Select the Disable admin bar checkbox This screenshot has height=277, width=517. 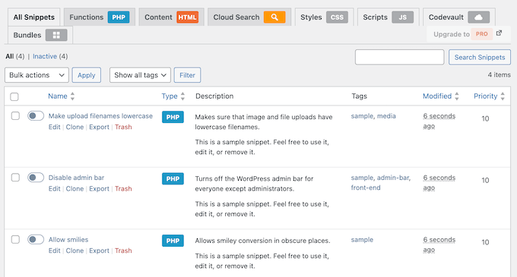(15, 178)
